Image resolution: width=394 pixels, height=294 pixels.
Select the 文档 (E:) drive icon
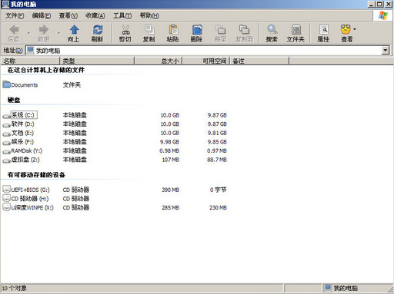coord(6,134)
